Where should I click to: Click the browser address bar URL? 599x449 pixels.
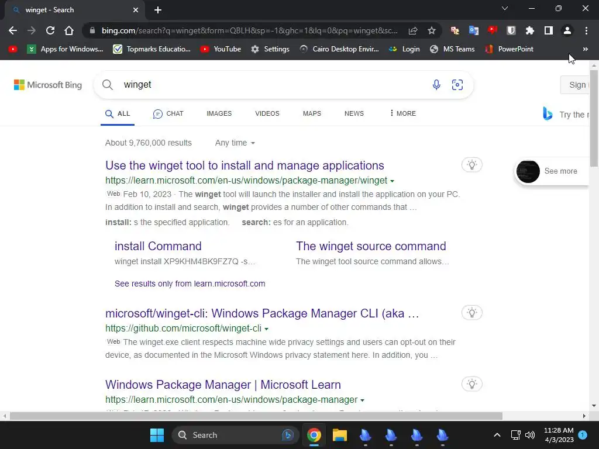coord(249,30)
